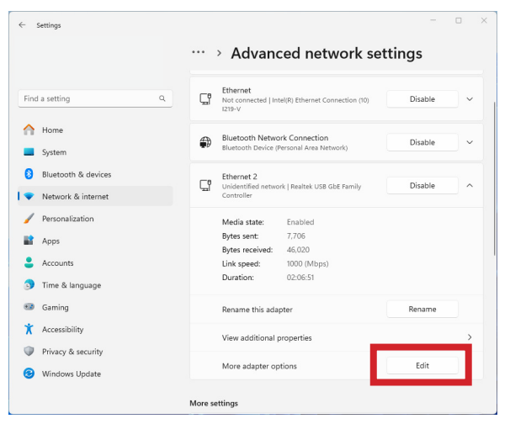The image size is (510, 424).
Task: Click the More settings heading
Action: coord(214,403)
